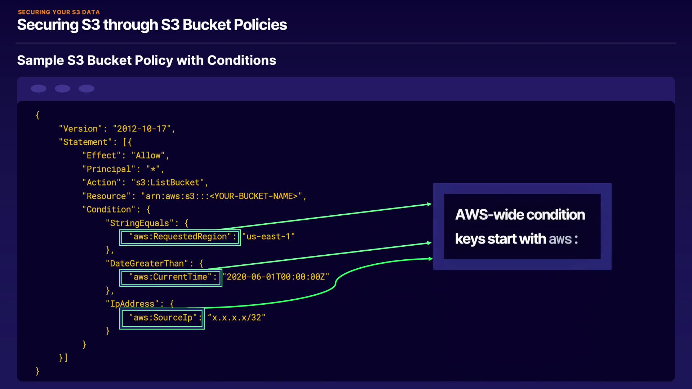Click the highlighted "aws:SourceIp" key box
The height and width of the screenshot is (389, 692).
pyautogui.click(x=162, y=318)
